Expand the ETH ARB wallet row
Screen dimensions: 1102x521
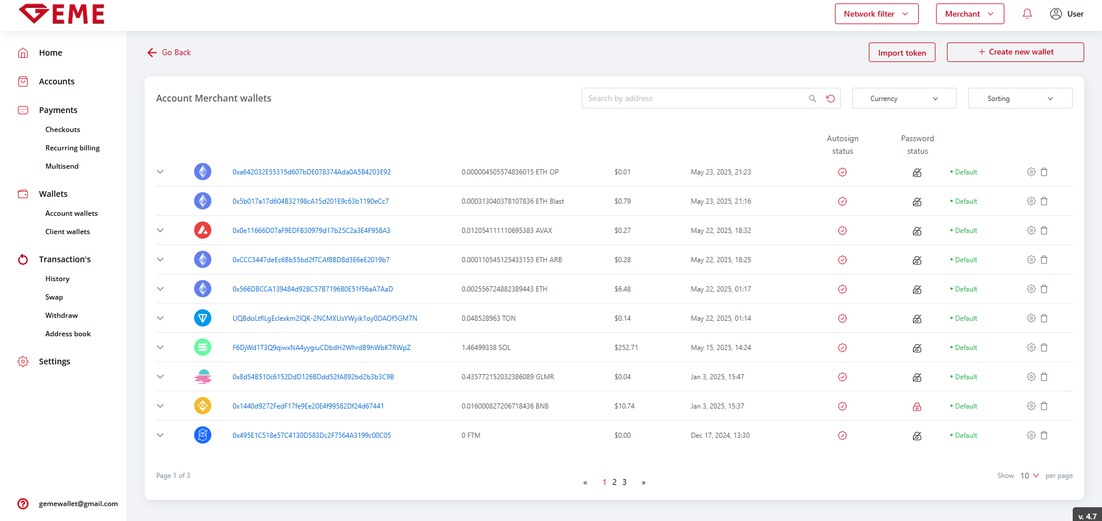160,260
